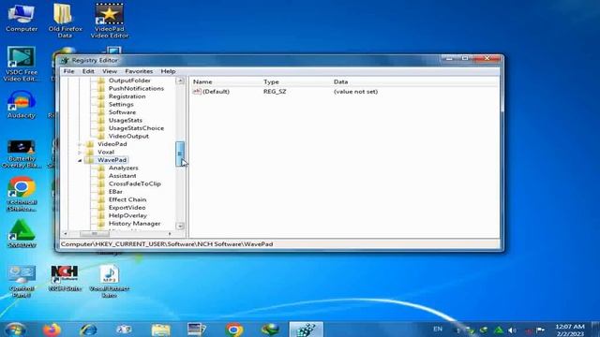This screenshot has width=600, height=337.
Task: Select the HelpOverlay key
Action: (127, 216)
